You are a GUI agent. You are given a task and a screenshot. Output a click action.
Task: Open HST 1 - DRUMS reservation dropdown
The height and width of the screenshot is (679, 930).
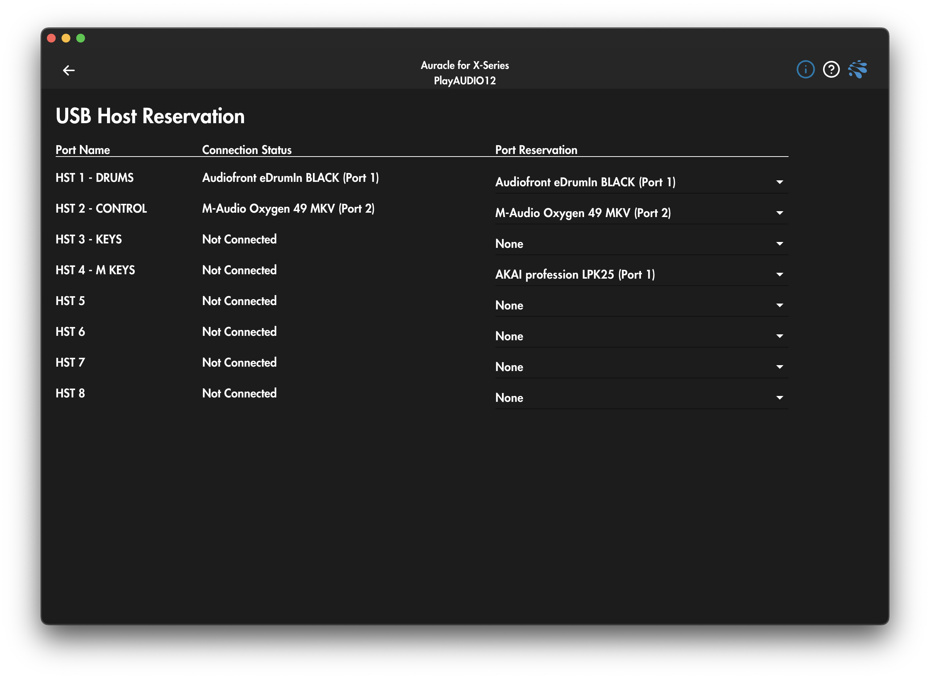click(642, 182)
